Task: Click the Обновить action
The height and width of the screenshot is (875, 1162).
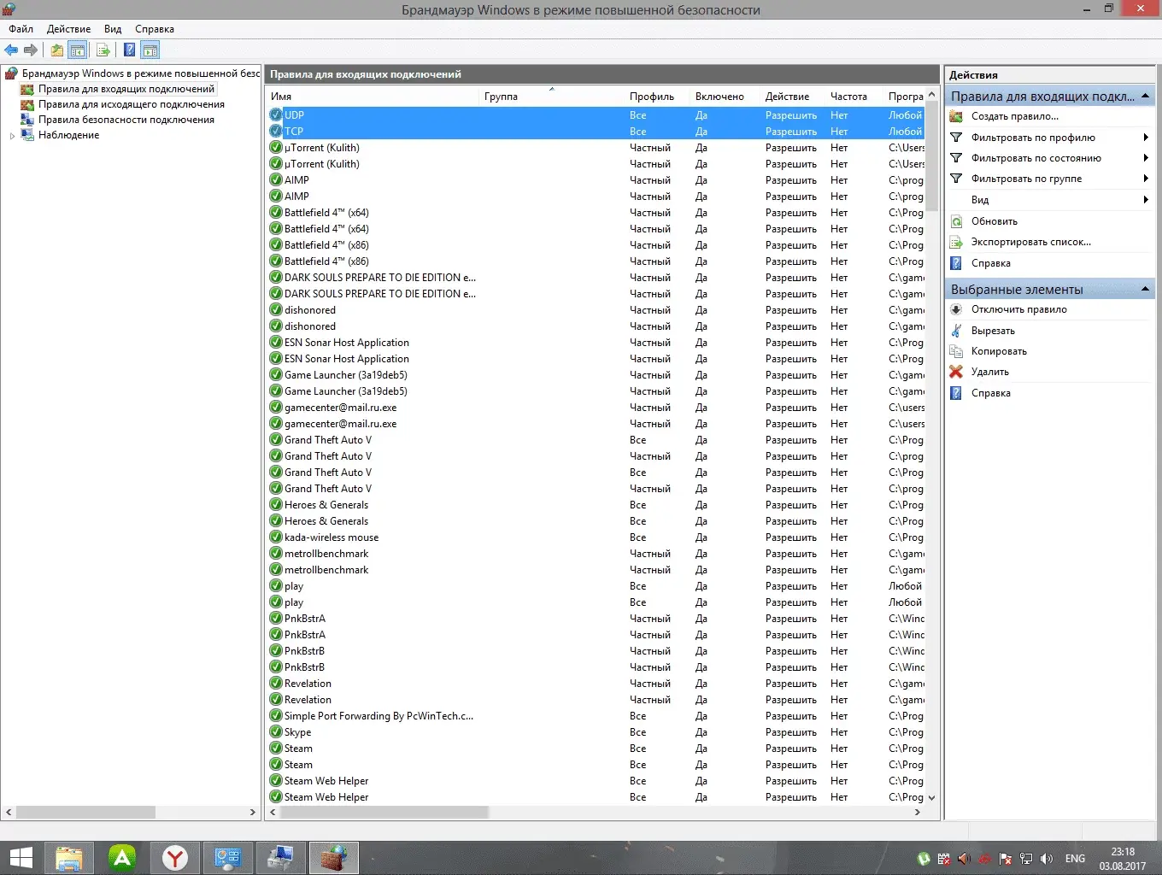Action: point(995,221)
